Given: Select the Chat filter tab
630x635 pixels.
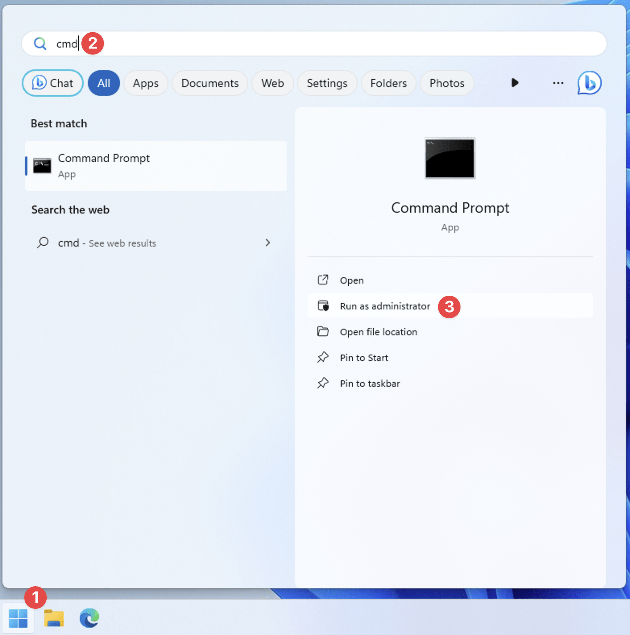Looking at the screenshot, I should tap(53, 83).
